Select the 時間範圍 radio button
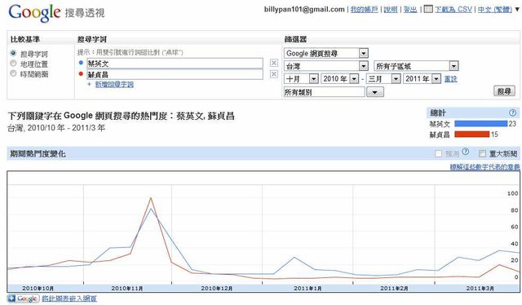The image size is (522, 305). (13, 73)
